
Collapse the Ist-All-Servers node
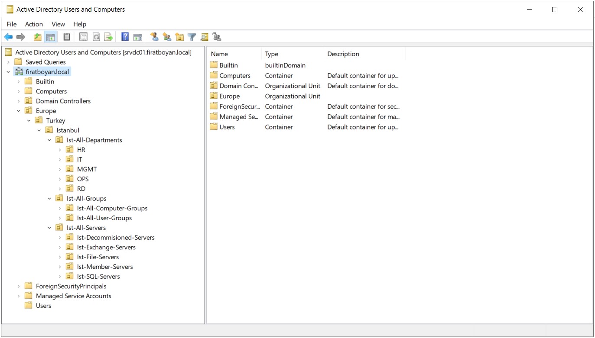point(49,228)
